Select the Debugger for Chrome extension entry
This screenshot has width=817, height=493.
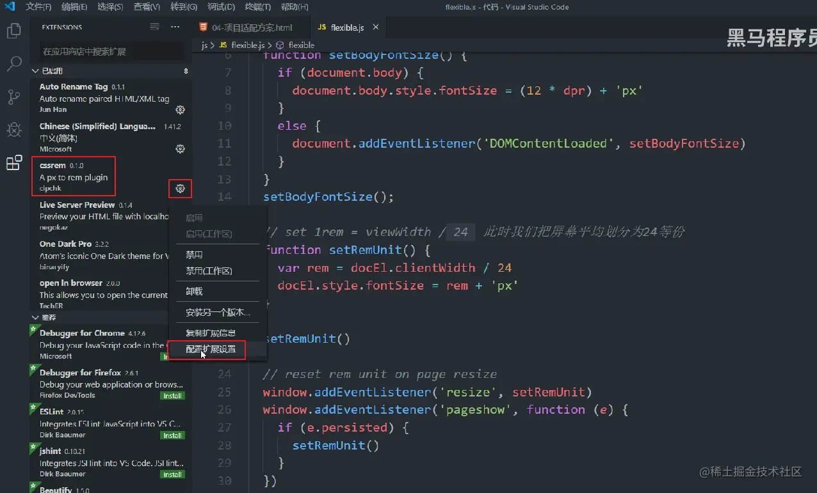pos(99,345)
